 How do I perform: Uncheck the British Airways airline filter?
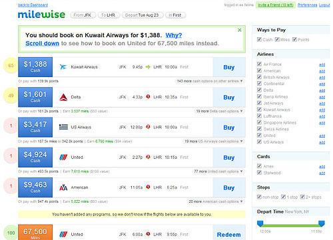pyautogui.click(x=259, y=77)
